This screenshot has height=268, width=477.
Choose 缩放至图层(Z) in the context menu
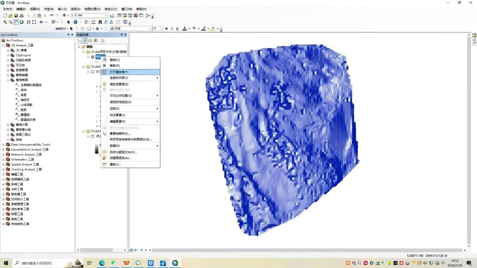[130, 84]
